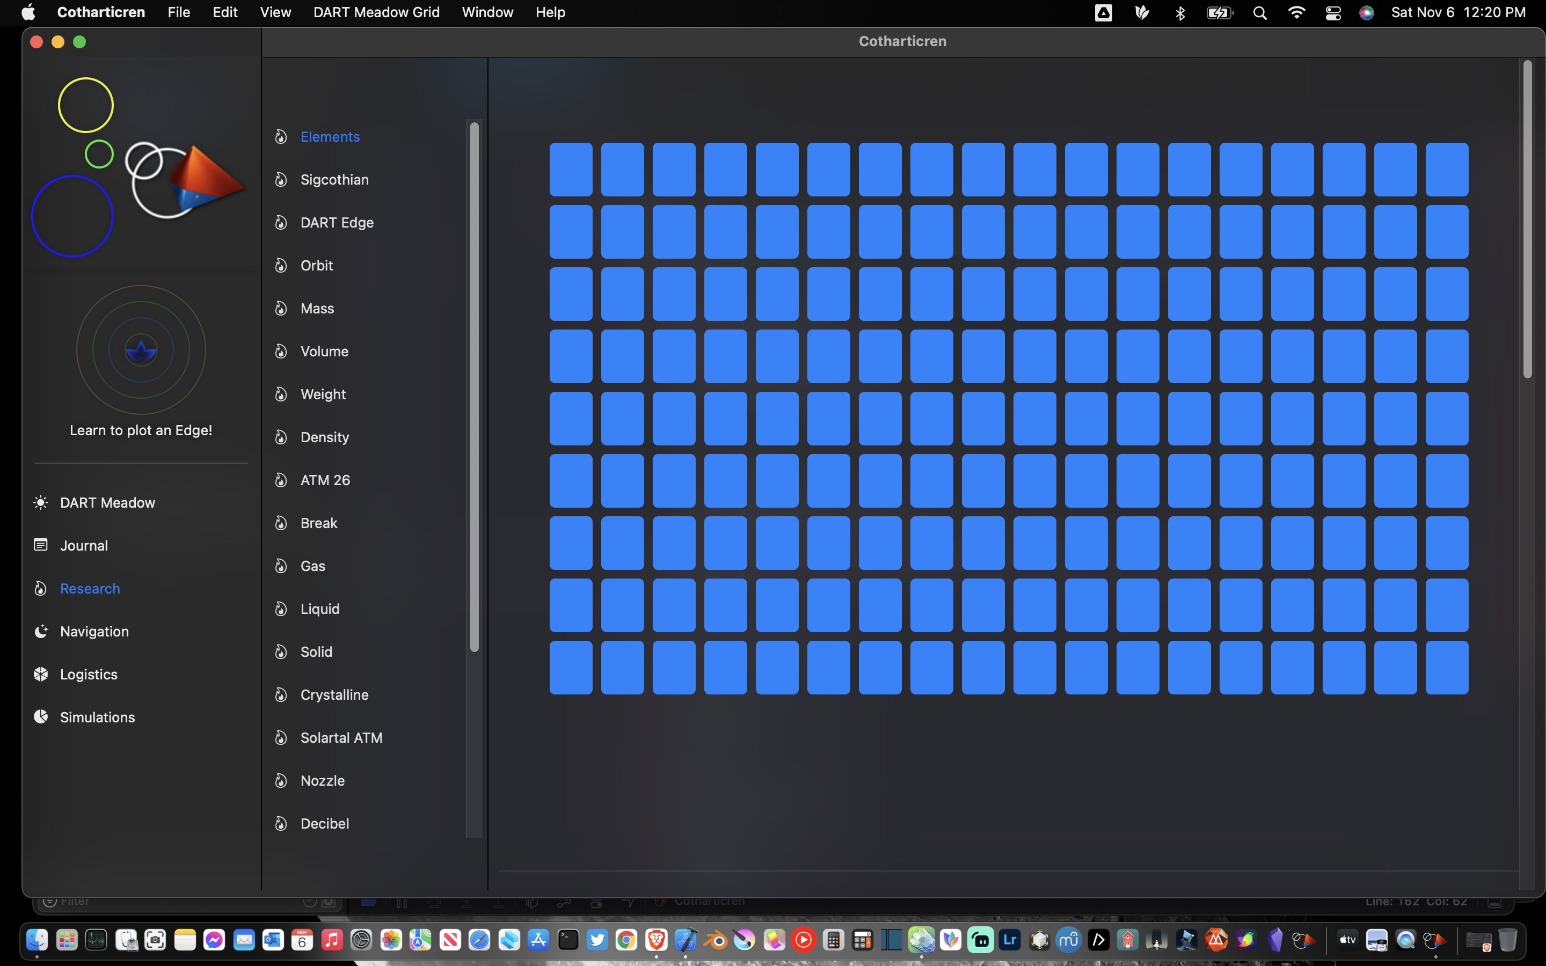Select ATM 26 in the list
The image size is (1546, 966).
(x=325, y=480)
